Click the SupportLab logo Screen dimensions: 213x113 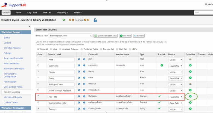click(x=14, y=5)
